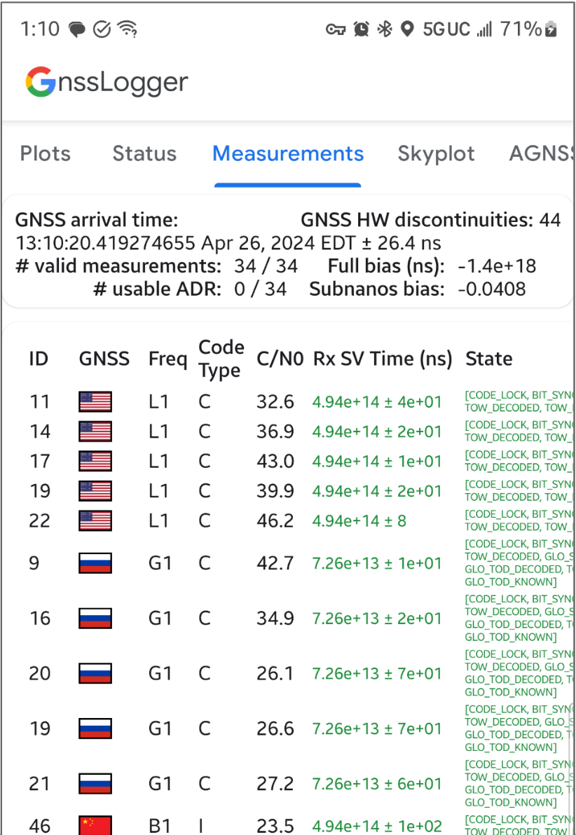Tap the Google G logo

(x=40, y=82)
